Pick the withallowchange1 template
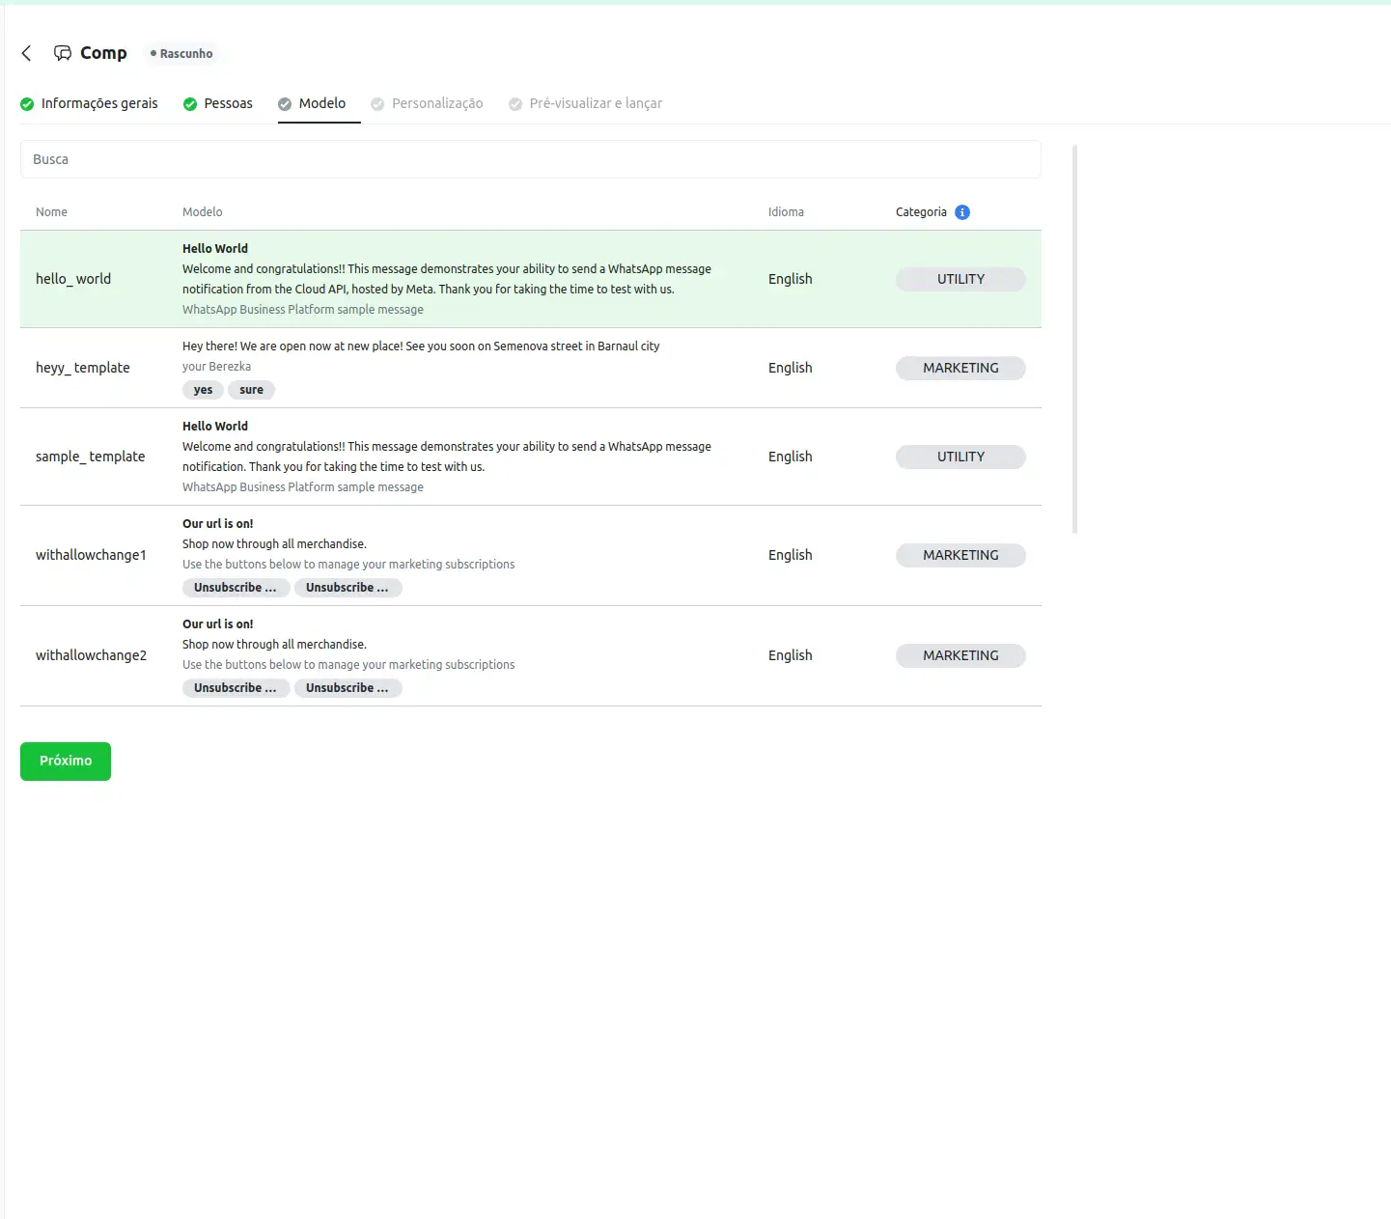1391x1219 pixels. 91,555
